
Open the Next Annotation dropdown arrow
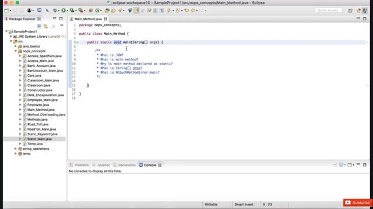[173, 10]
